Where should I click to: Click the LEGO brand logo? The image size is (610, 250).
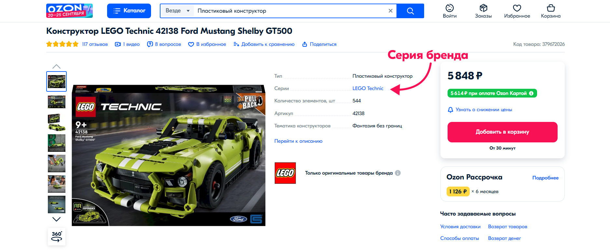pyautogui.click(x=285, y=173)
